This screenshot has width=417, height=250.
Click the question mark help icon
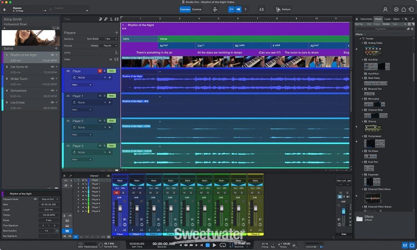(245, 9)
